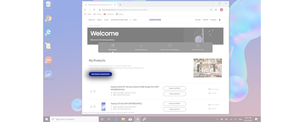Open the Business menu
Image resolution: width=304 pixels, height=122 pixels.
point(214,20)
